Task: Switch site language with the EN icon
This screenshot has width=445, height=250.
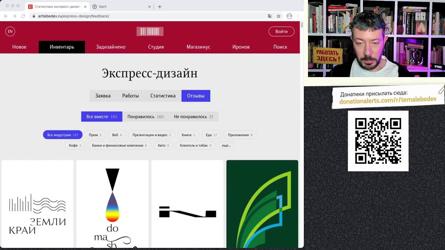Action: (x=10, y=31)
